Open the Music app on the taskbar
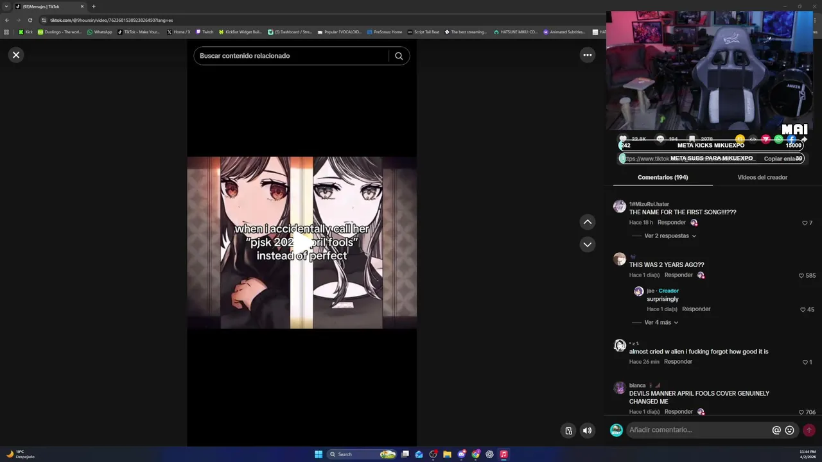 click(x=503, y=454)
